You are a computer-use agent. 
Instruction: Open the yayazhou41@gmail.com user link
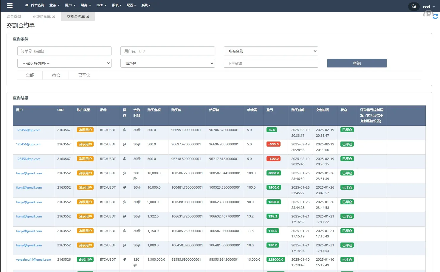click(x=33, y=260)
